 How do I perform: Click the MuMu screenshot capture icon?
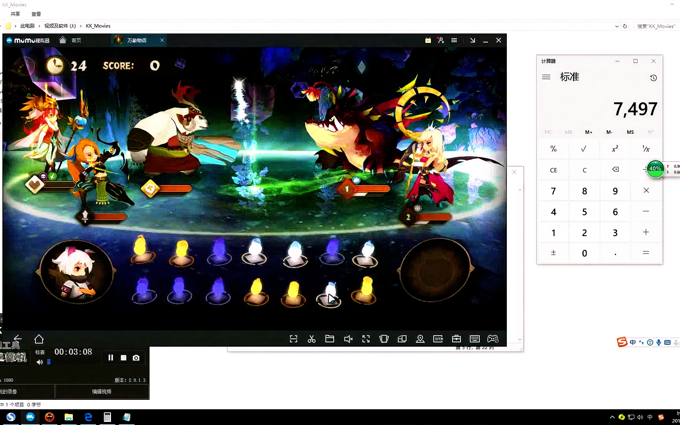point(294,339)
